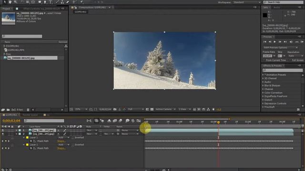The image size is (305, 171).
Task: Select GOPR1461.MP4 in the project list
Action: (16, 50)
